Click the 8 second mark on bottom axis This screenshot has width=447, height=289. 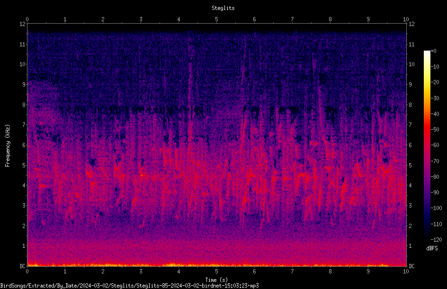coord(330,271)
